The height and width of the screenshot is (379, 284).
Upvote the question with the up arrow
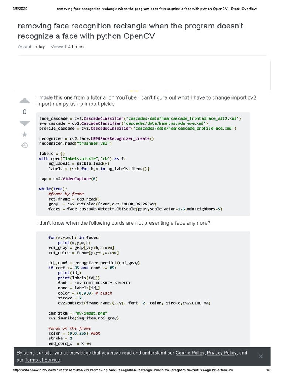24,100
